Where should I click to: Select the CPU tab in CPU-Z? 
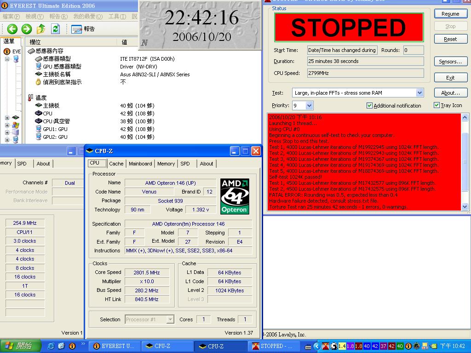(97, 163)
